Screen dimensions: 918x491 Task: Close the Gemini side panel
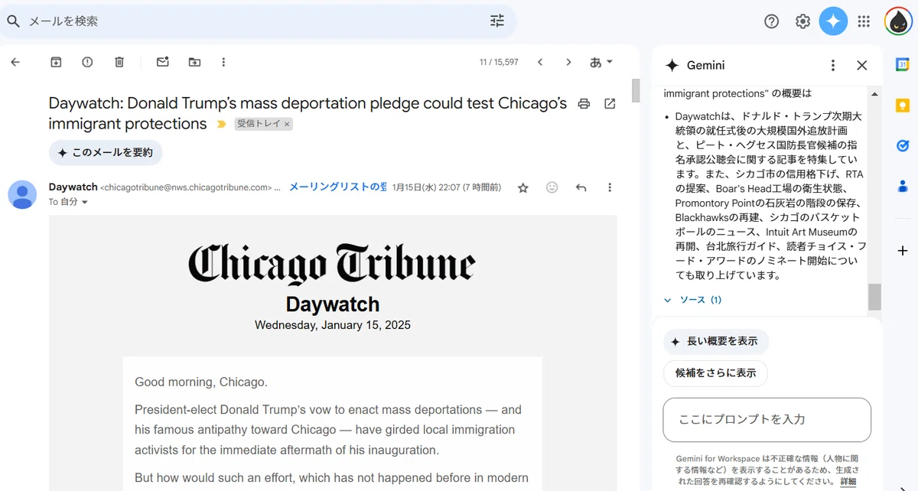(x=862, y=66)
